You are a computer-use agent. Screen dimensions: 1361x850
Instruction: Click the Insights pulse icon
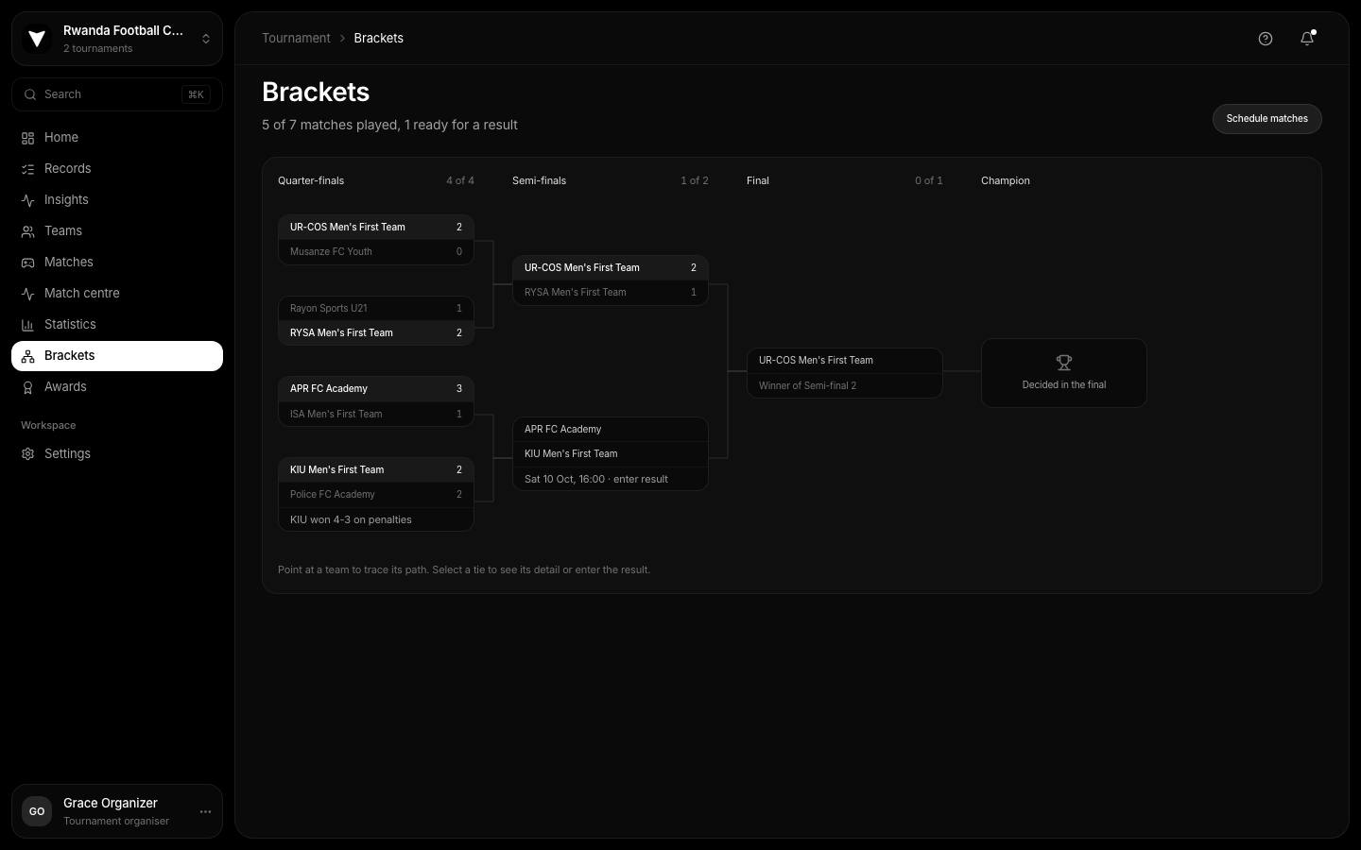(x=28, y=200)
